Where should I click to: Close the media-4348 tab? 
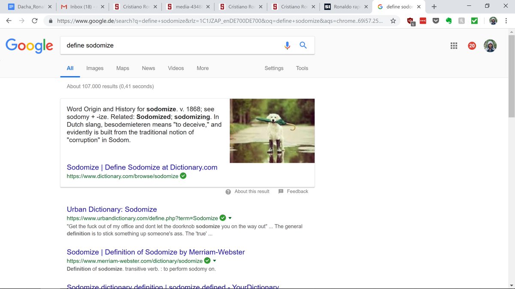point(208,7)
